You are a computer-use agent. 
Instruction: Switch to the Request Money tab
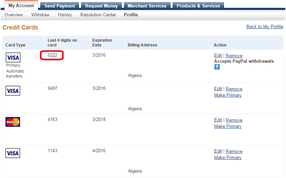101,6
